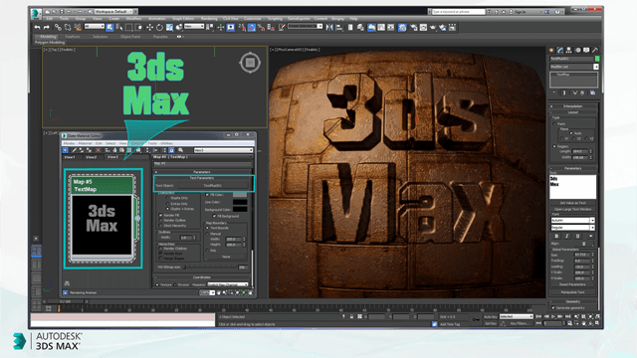Open the Modify panel tab icon

point(559,50)
